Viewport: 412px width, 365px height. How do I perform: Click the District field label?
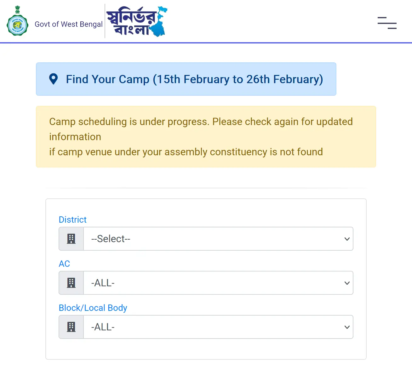click(72, 220)
